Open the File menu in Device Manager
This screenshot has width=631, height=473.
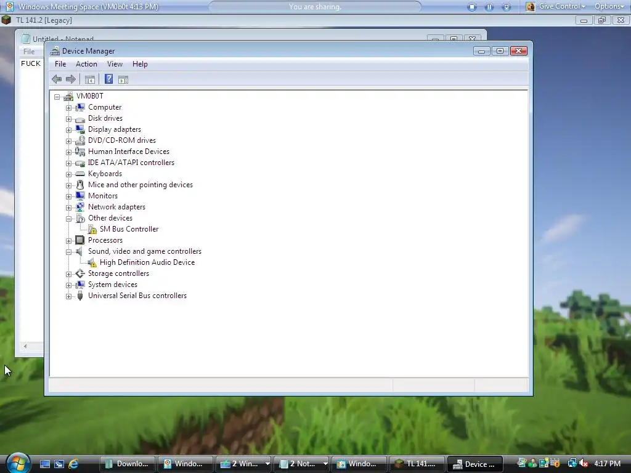click(60, 64)
